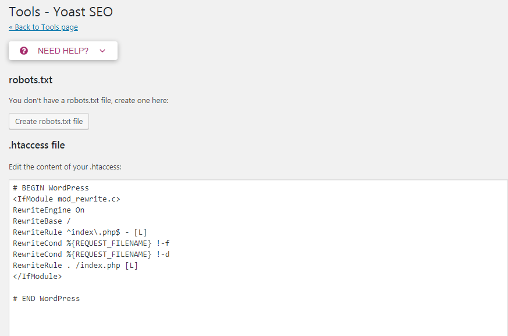Click the 'robots.txt' section heading
The image size is (508, 336).
31,80
